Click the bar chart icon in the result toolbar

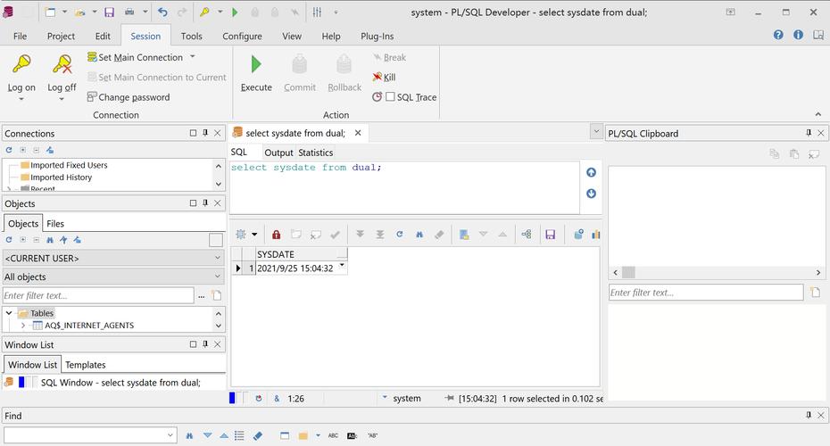point(596,235)
